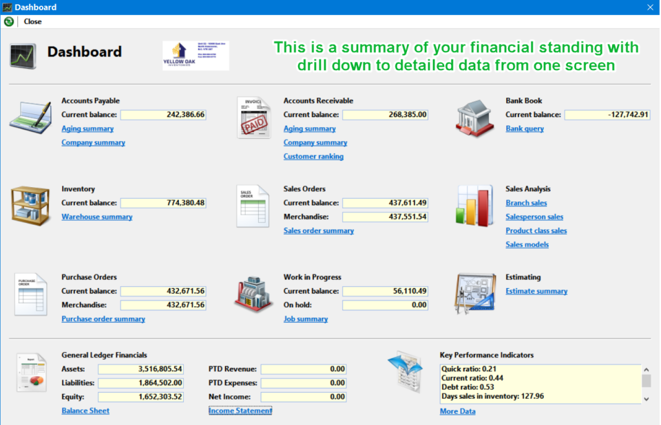Open the Income Statement
The image size is (661, 425).
coord(240,411)
